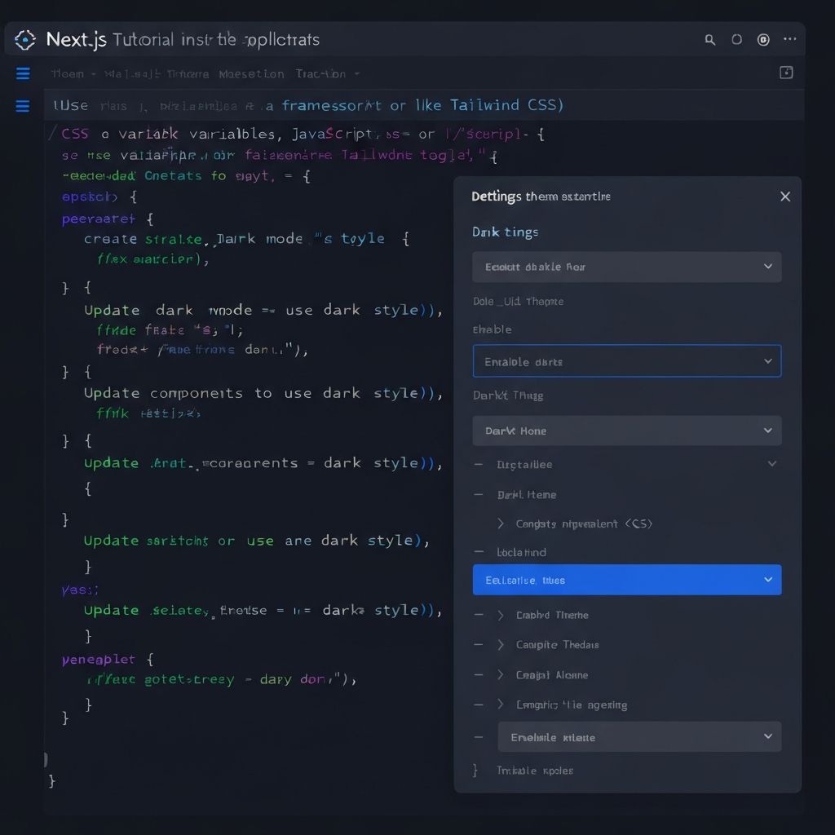Viewport: 835px width, 835px height.
Task: Open the Next.js logo icon
Action: pyautogui.click(x=24, y=39)
